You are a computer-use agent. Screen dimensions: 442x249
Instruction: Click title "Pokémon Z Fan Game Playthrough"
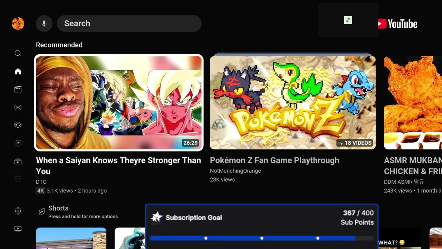click(275, 160)
